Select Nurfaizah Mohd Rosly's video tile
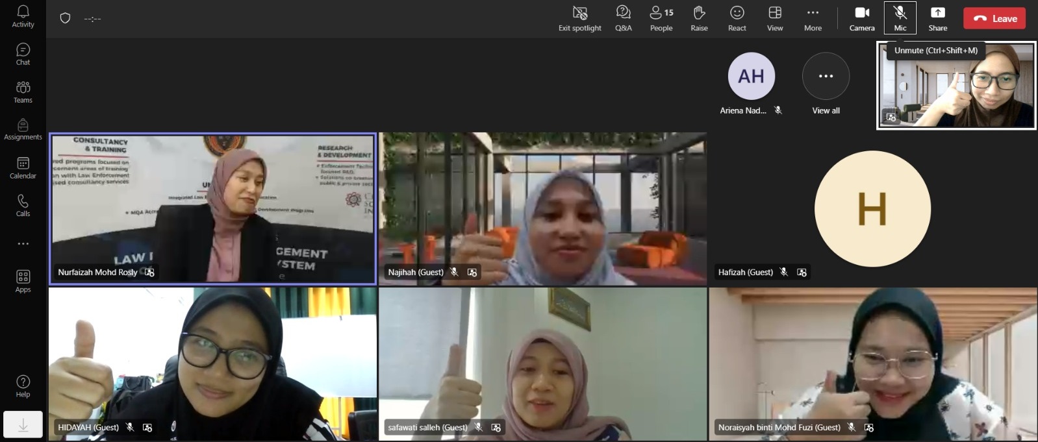The image size is (1038, 442). coord(213,208)
